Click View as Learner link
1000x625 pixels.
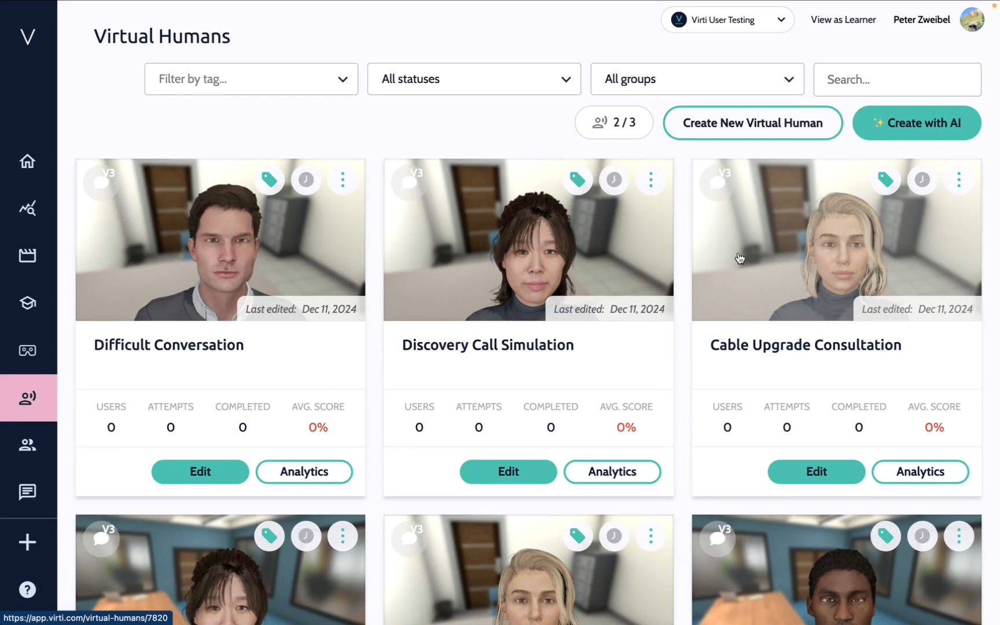coord(843,20)
